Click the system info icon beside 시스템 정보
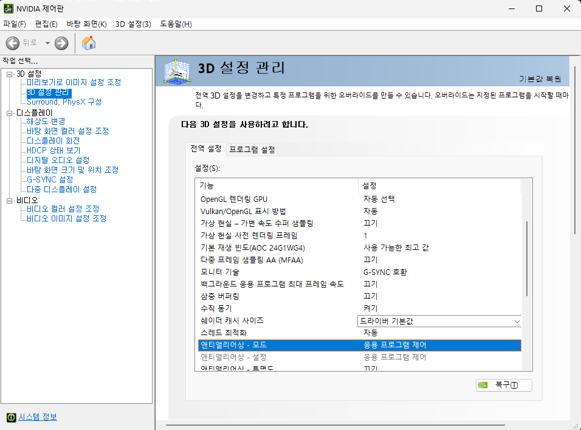This screenshot has height=430, width=581. [x=12, y=417]
